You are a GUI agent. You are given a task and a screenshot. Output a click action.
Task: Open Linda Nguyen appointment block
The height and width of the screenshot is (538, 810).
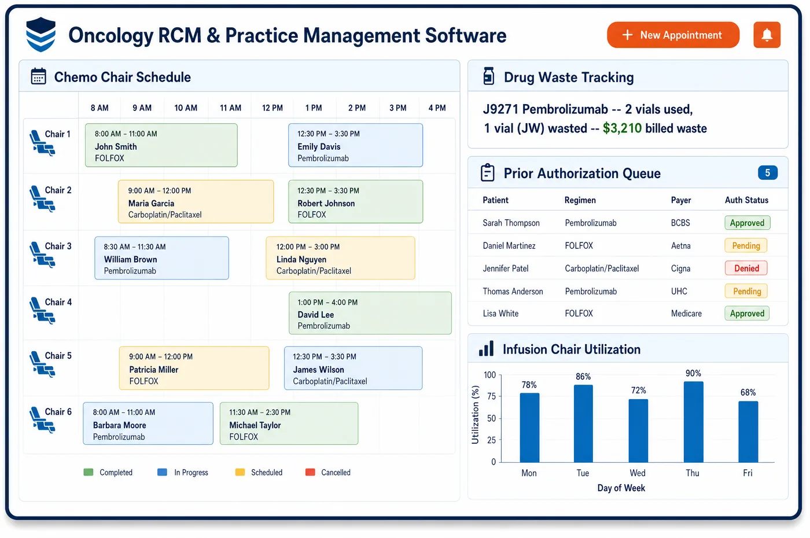pyautogui.click(x=341, y=258)
